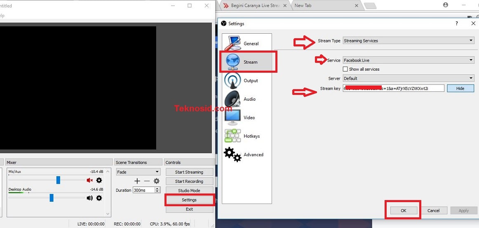The height and width of the screenshot is (228, 479).
Task: Click the Scene Transitions panel header
Action: (138, 162)
